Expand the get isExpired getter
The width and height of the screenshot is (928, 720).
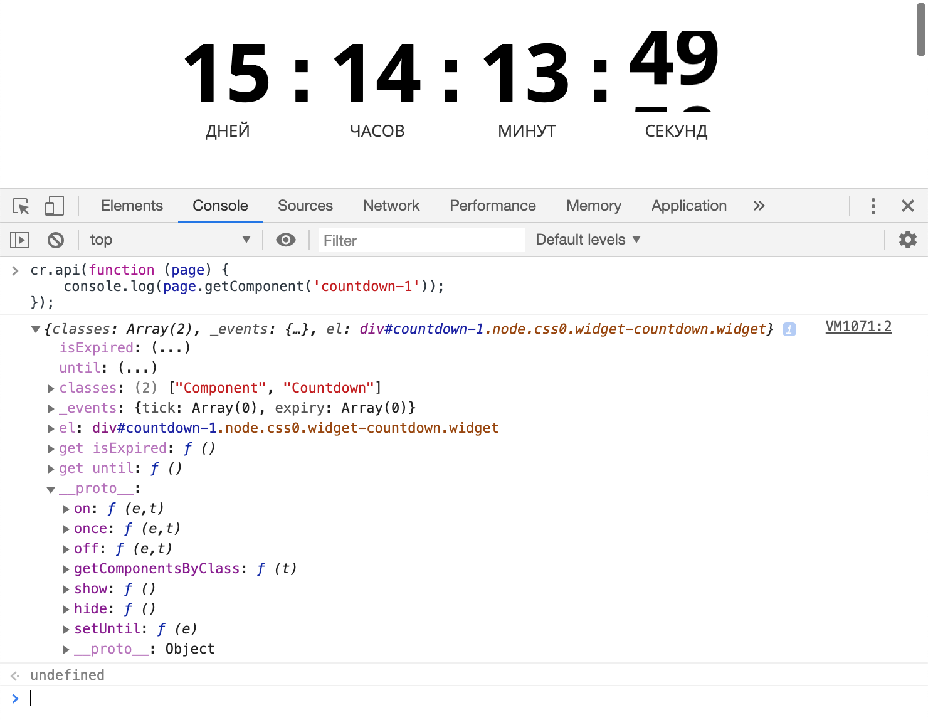51,449
